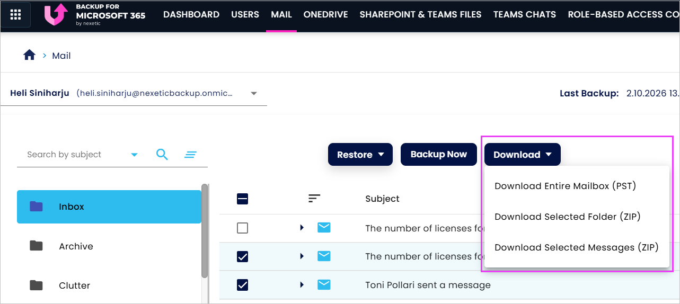Click the Last Backup date text
Image resolution: width=680 pixels, height=304 pixels.
click(x=653, y=93)
